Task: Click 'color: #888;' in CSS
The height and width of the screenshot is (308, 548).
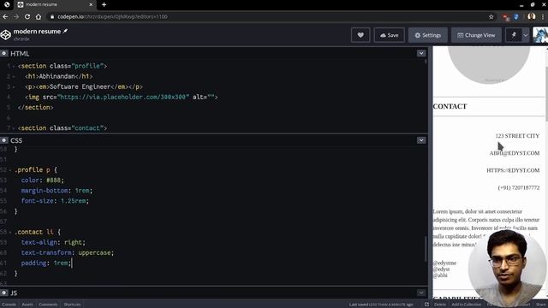Action: 42,181
